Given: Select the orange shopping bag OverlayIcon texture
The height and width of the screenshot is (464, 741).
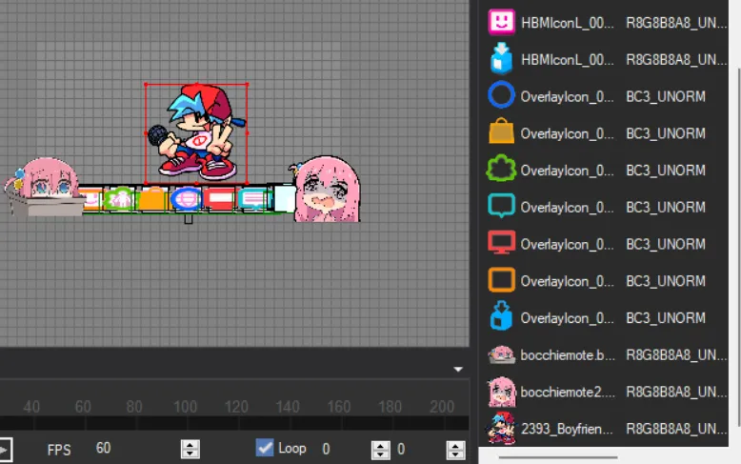Looking at the screenshot, I should 566,133.
